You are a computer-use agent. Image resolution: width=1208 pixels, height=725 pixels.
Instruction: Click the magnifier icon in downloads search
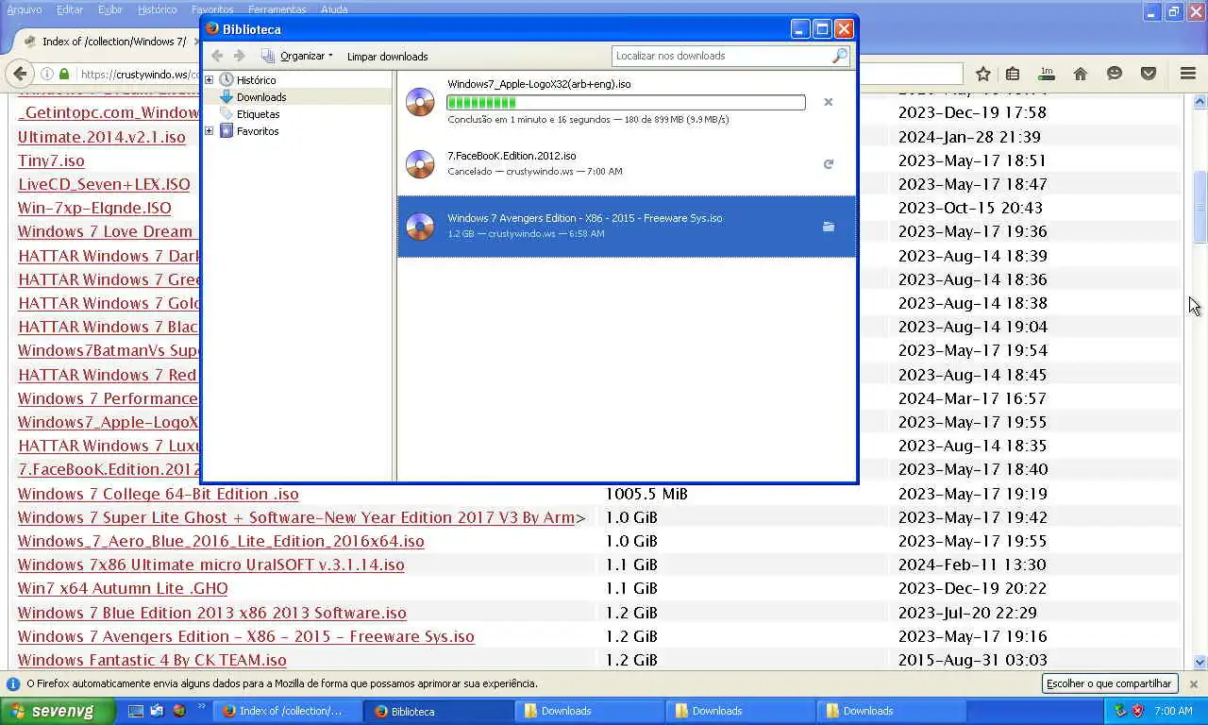[x=839, y=56]
